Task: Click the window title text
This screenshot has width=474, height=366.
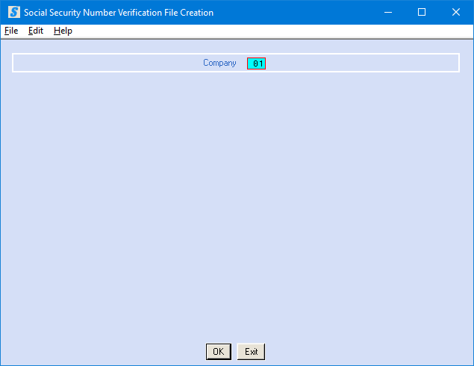Action: (x=119, y=13)
